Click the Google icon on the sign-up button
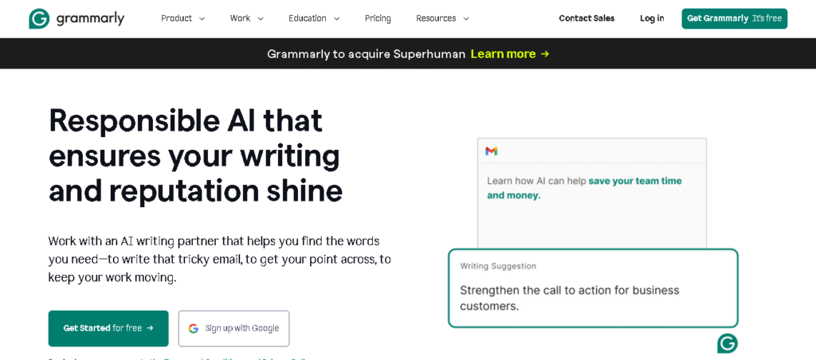Image resolution: width=816 pixels, height=360 pixels. tap(194, 328)
